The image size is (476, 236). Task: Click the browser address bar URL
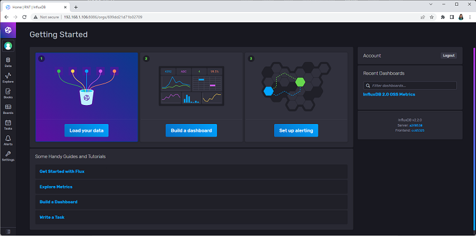click(103, 17)
